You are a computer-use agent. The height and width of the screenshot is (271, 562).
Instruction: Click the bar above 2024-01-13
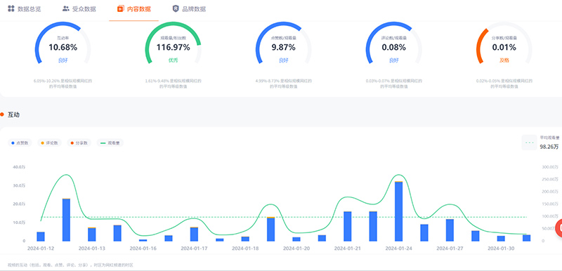[92, 234]
